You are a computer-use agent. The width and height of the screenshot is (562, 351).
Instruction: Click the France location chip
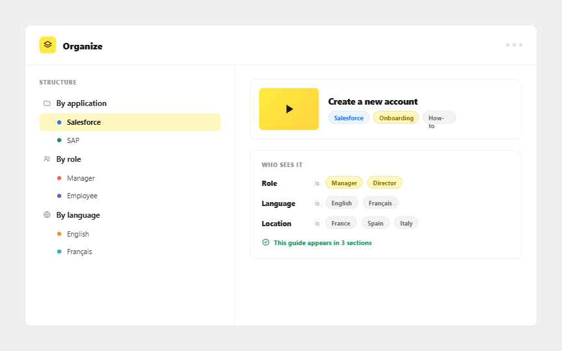pyautogui.click(x=341, y=223)
